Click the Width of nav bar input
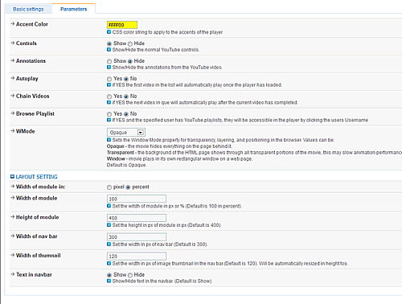 coord(137,236)
